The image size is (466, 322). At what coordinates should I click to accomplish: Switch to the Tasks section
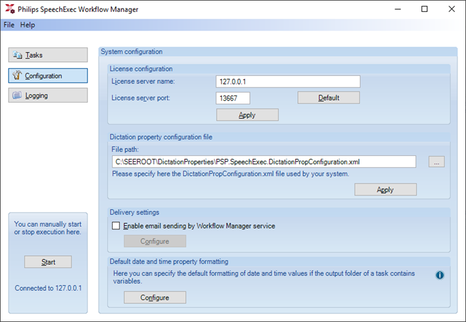(48, 55)
